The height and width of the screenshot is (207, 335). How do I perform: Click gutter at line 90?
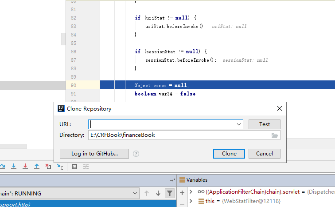[83, 85]
